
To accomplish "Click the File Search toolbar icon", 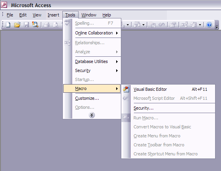I will click(35, 25).
